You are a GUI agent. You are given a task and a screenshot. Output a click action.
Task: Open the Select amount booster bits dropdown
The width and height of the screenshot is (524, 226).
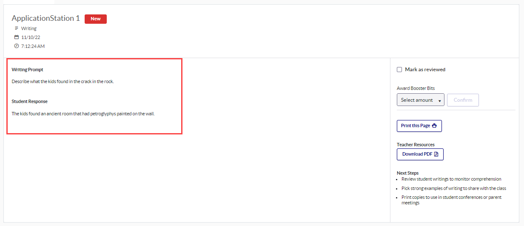[421, 100]
